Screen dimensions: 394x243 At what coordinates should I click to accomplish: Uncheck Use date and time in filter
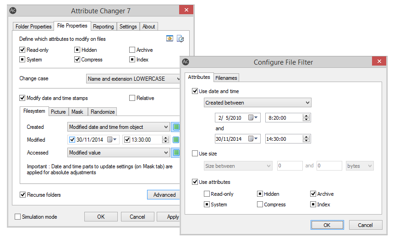[195, 91]
